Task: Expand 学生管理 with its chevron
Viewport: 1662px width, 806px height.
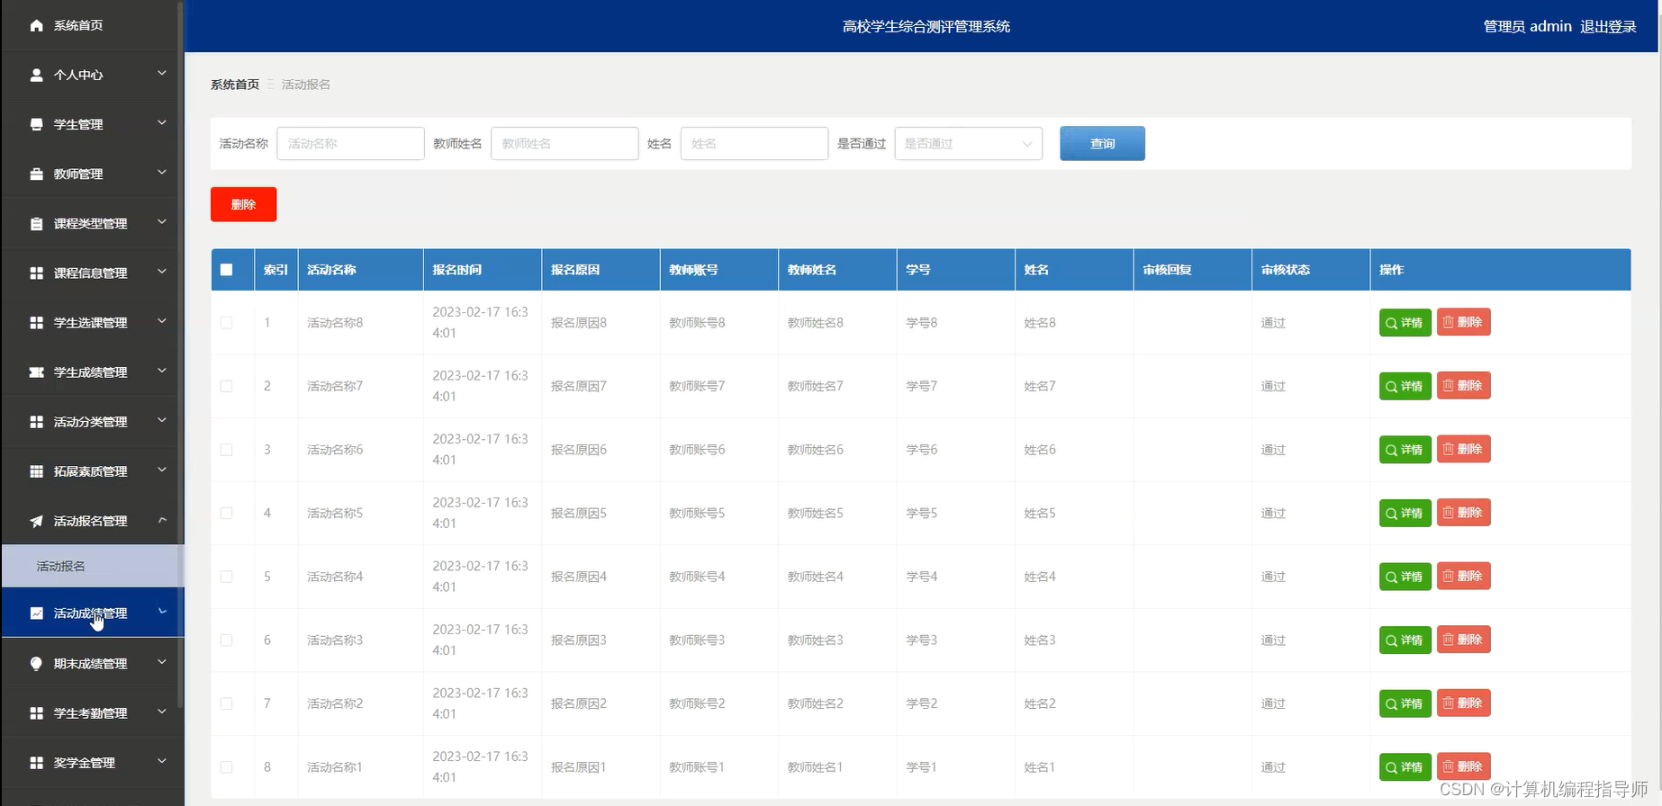Action: (162, 122)
